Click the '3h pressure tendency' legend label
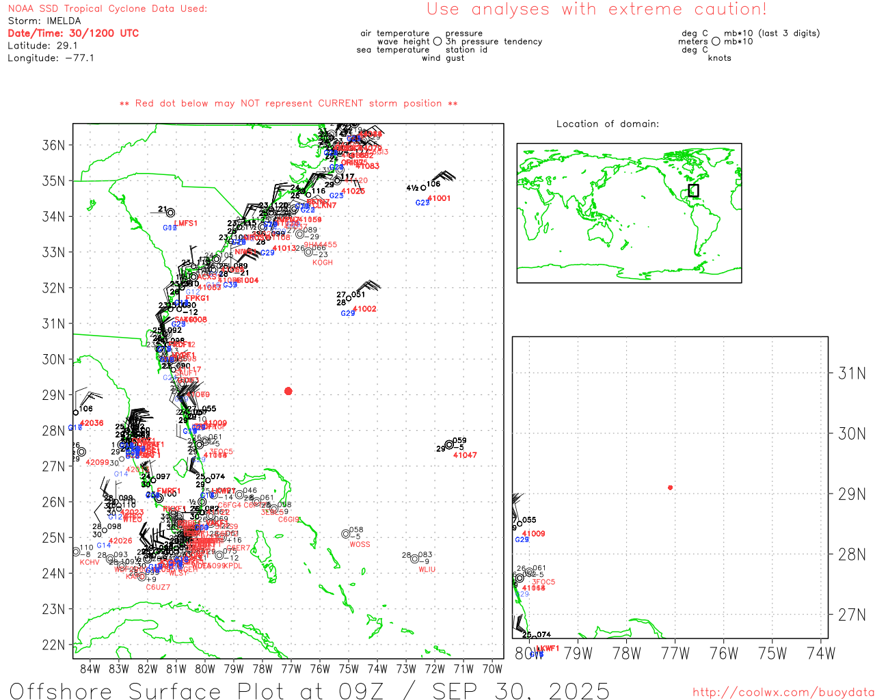The image size is (875, 700). (494, 42)
